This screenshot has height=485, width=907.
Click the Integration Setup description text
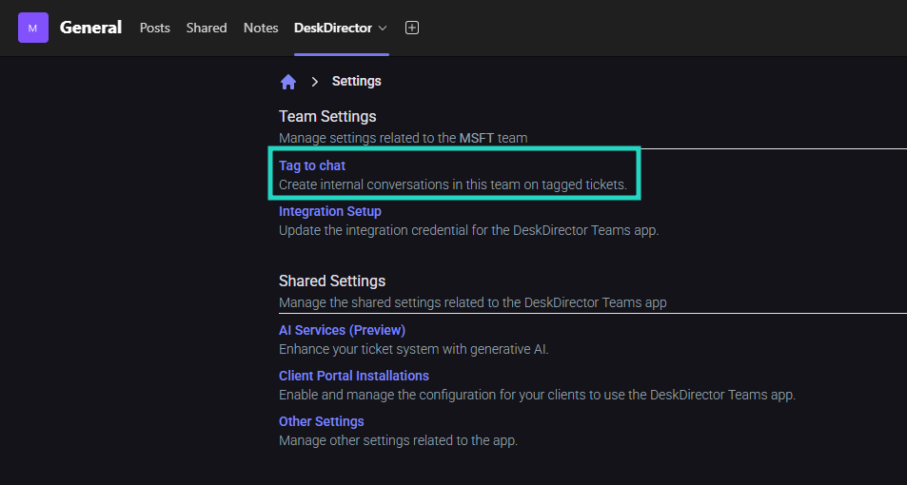coord(468,230)
